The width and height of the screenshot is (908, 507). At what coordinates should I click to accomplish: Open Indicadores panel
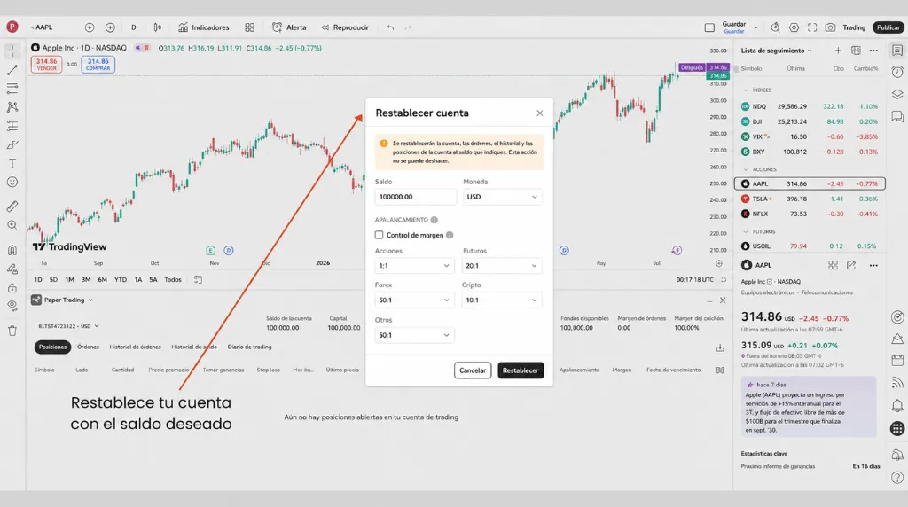[x=204, y=27]
